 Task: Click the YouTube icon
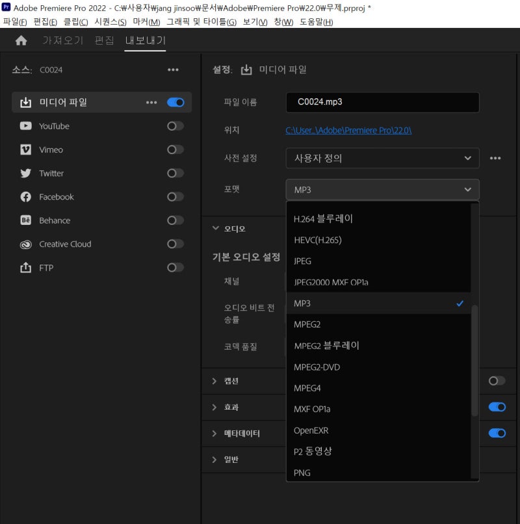26,126
